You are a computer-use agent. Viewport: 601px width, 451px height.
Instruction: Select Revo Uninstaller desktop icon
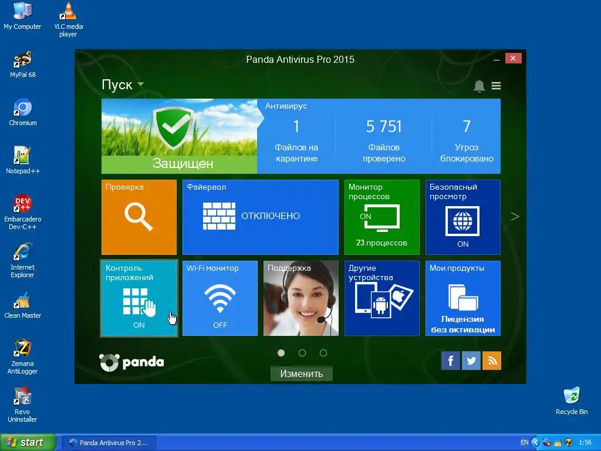point(23,405)
